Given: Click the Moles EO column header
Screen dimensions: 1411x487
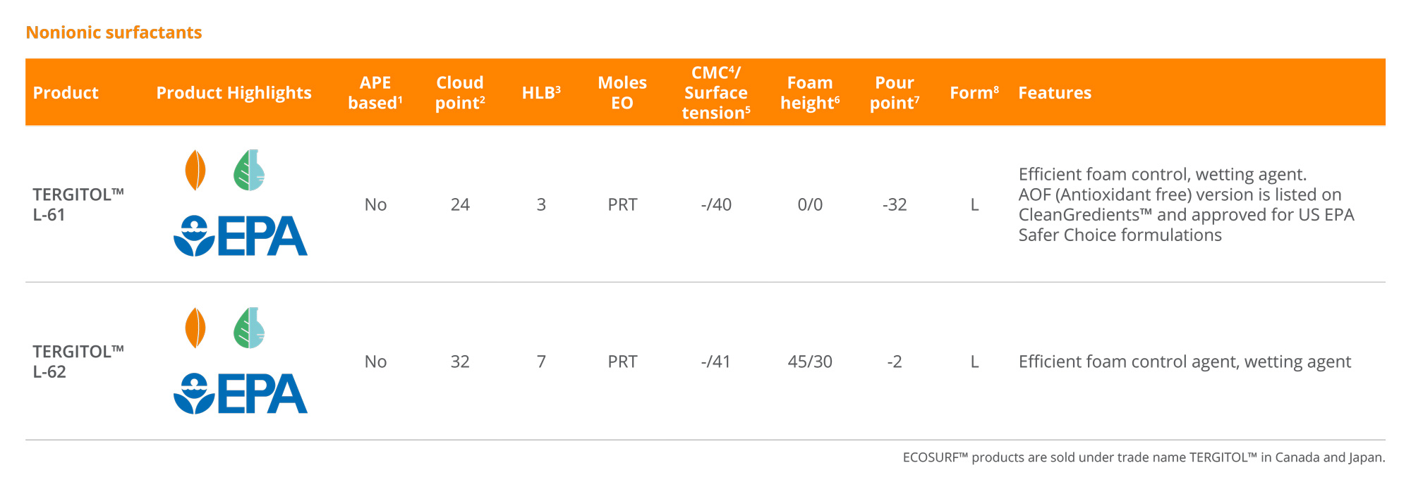Looking at the screenshot, I should [622, 92].
